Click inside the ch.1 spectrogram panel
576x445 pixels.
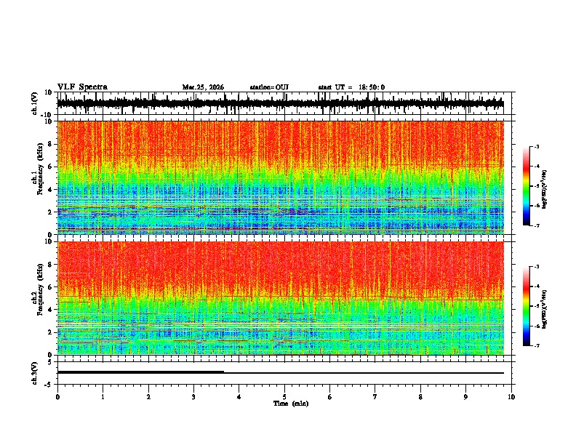click(x=280, y=177)
